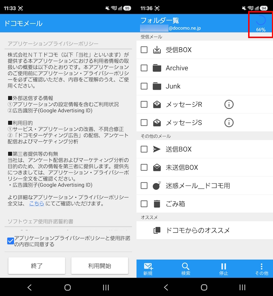Tap the info icon beside メッセージR
273x296 pixels.
(x=229, y=104)
